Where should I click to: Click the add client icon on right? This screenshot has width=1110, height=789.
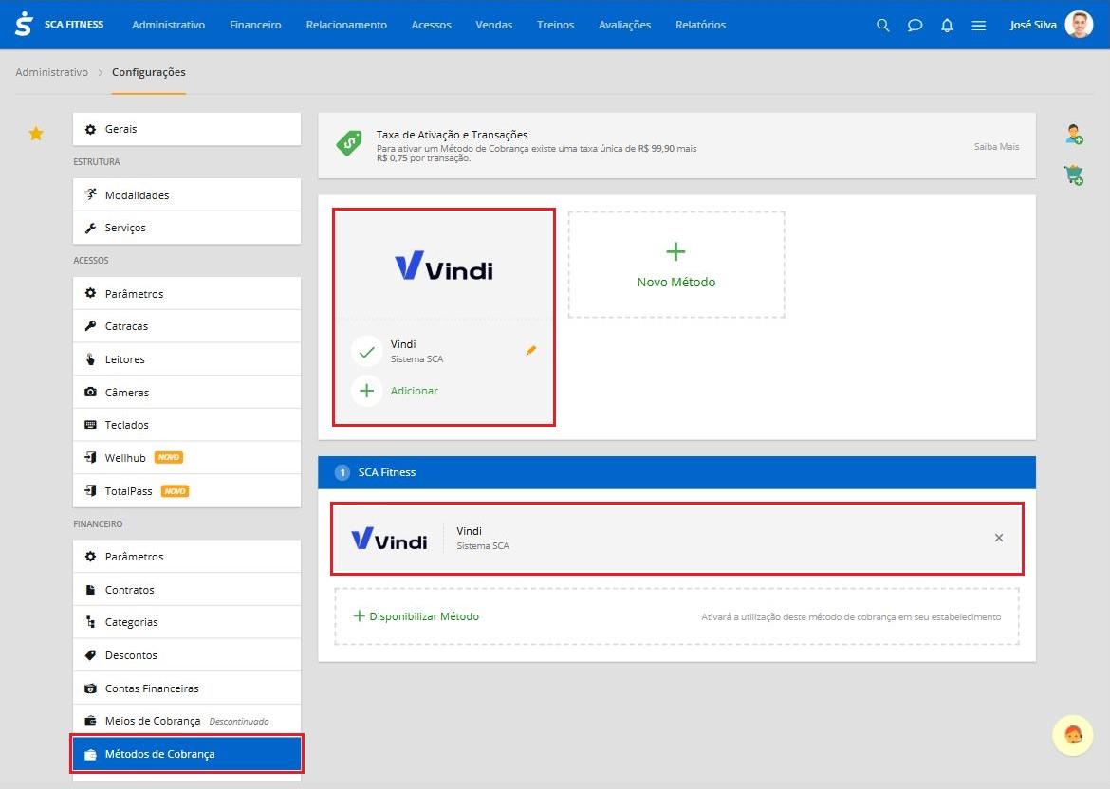point(1074,134)
